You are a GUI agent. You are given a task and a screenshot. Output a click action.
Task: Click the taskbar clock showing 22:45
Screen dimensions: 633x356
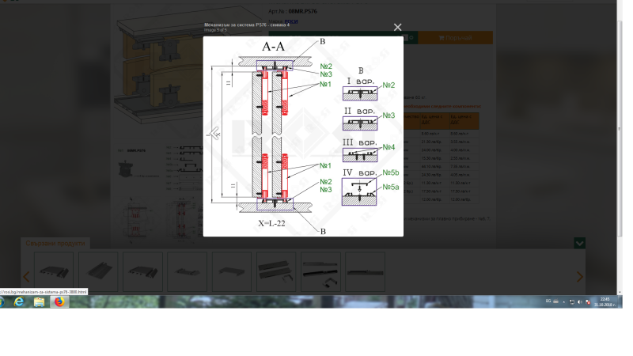tap(605, 302)
